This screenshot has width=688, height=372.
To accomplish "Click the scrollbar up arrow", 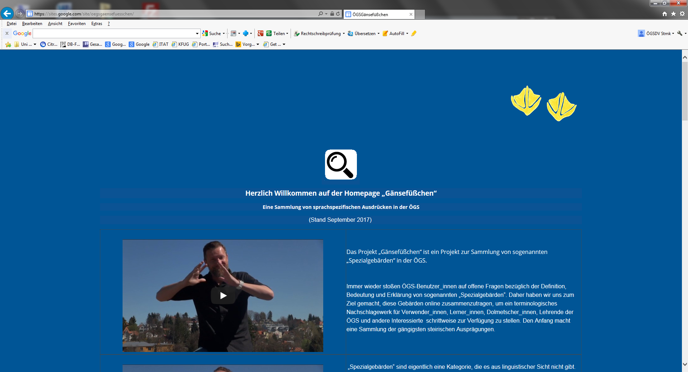I will [x=685, y=57].
